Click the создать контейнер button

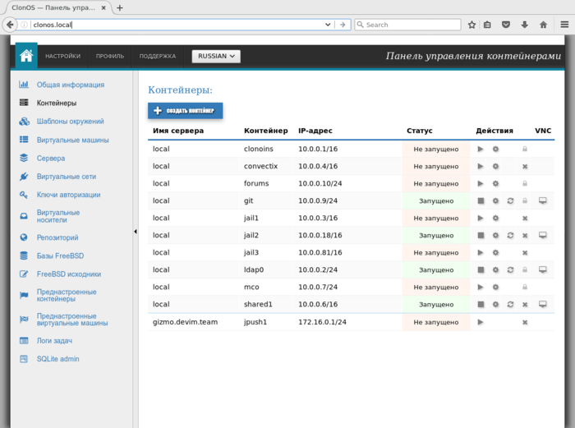[x=185, y=110]
